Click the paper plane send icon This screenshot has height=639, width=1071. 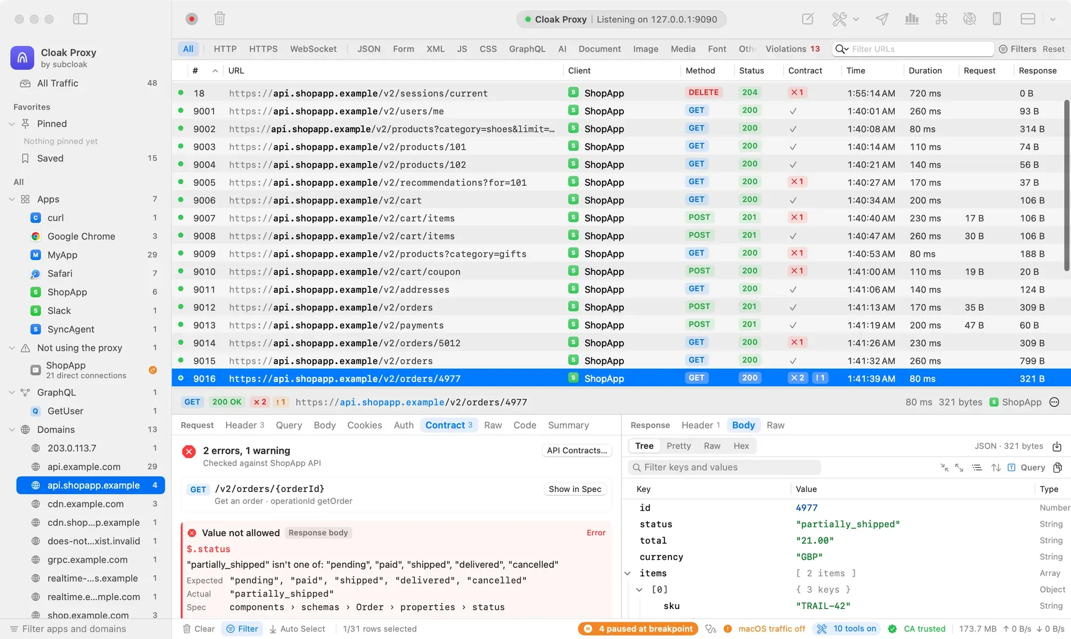[x=882, y=19]
